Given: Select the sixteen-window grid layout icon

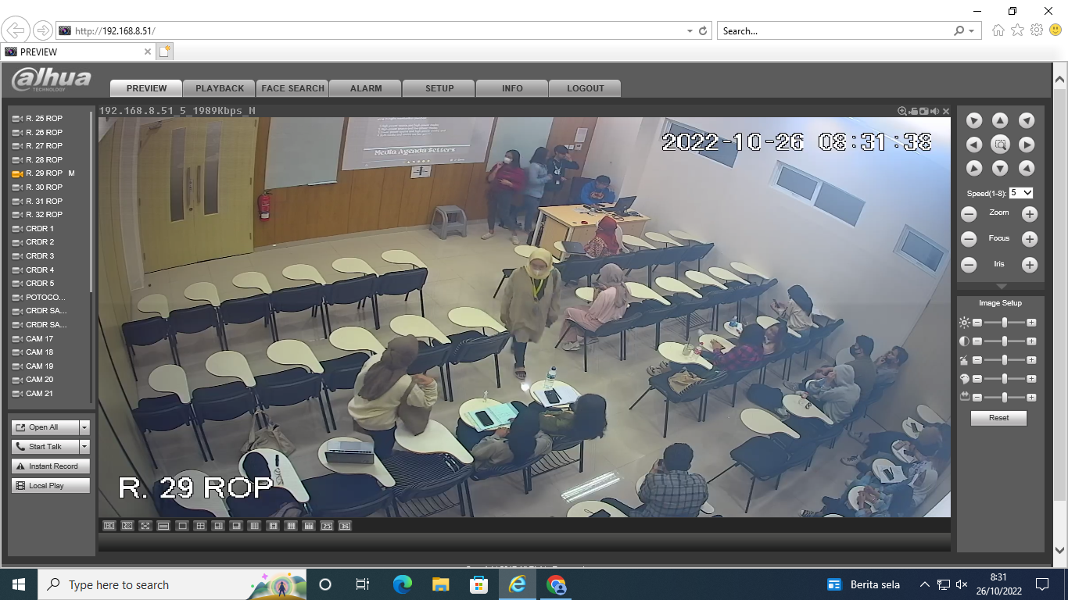Looking at the screenshot, I should [291, 526].
